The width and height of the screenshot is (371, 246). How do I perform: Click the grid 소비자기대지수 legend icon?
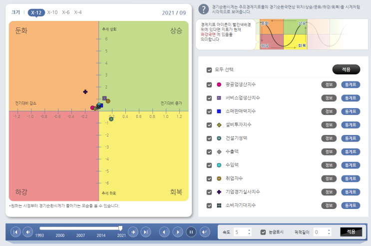[219, 205]
